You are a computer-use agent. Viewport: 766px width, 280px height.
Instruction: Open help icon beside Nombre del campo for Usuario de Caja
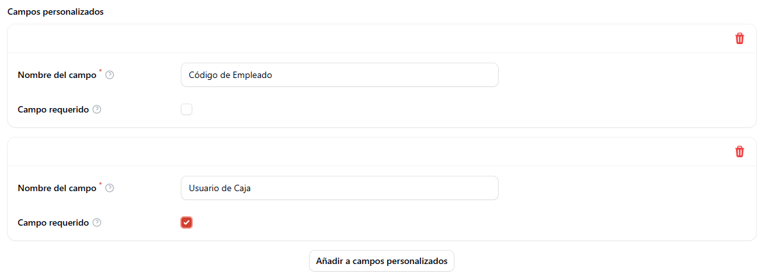(110, 188)
